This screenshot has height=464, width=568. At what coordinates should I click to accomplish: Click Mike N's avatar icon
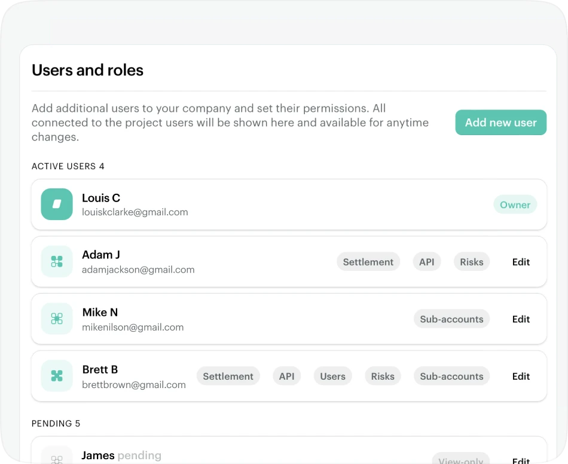(57, 319)
